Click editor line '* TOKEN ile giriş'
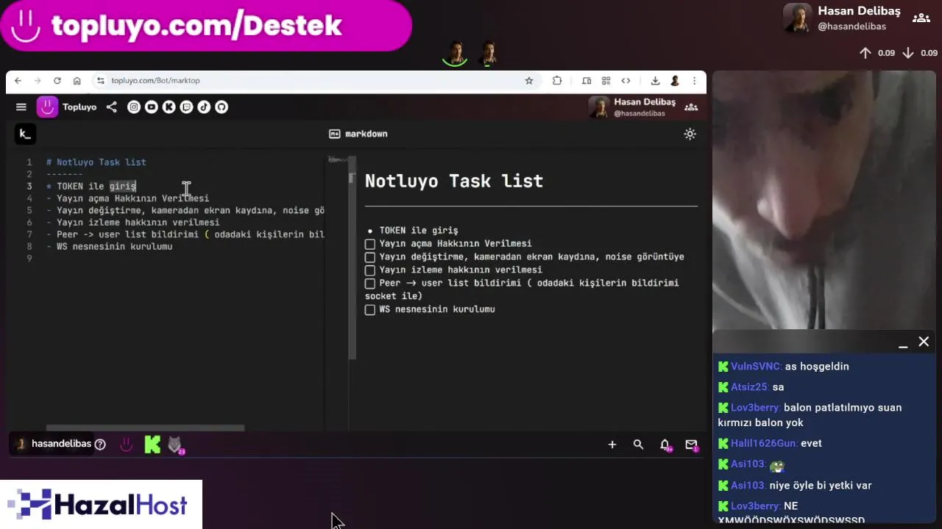The height and width of the screenshot is (529, 942). pyautogui.click(x=91, y=187)
